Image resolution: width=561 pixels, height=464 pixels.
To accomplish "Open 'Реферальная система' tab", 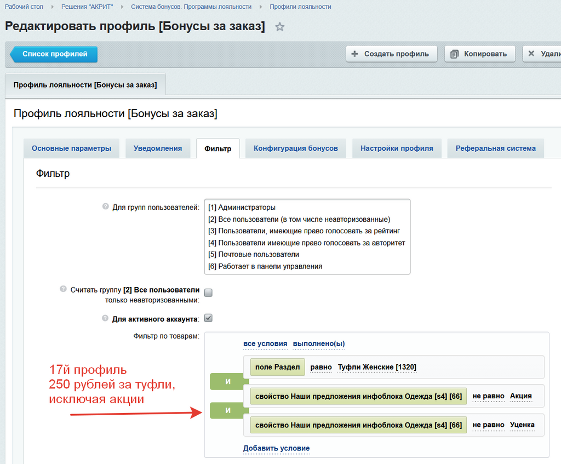I will point(495,148).
